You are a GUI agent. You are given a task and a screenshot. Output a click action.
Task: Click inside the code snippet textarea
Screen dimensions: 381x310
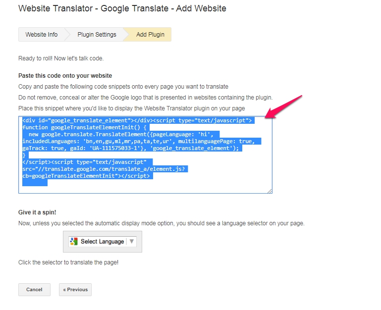145,155
